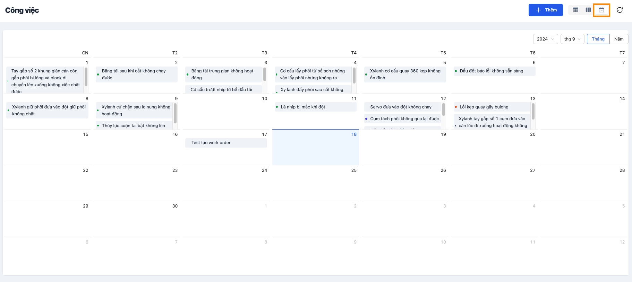This screenshot has width=632, height=282.
Task: Open the 2024 year dropdown
Action: (x=545, y=39)
